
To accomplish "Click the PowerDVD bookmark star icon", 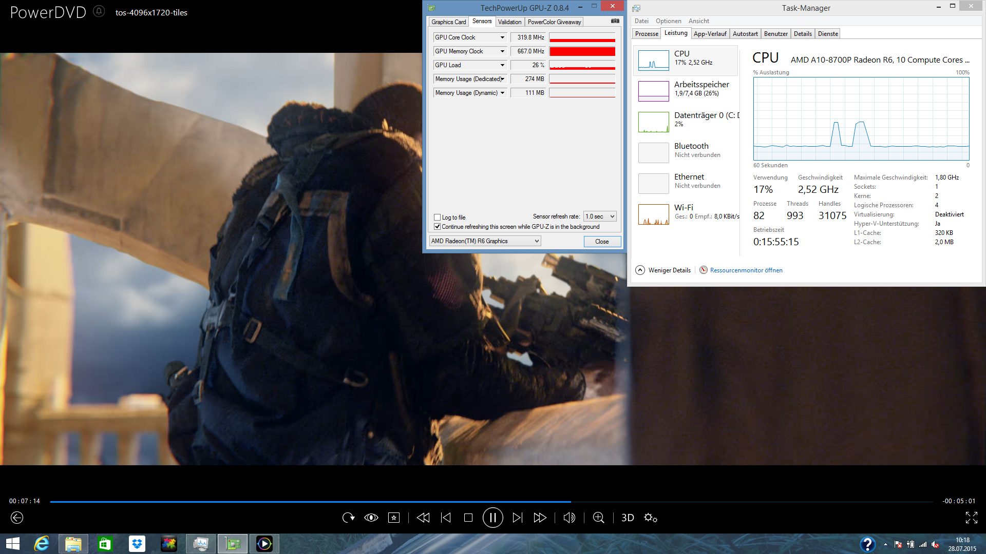I will [394, 518].
